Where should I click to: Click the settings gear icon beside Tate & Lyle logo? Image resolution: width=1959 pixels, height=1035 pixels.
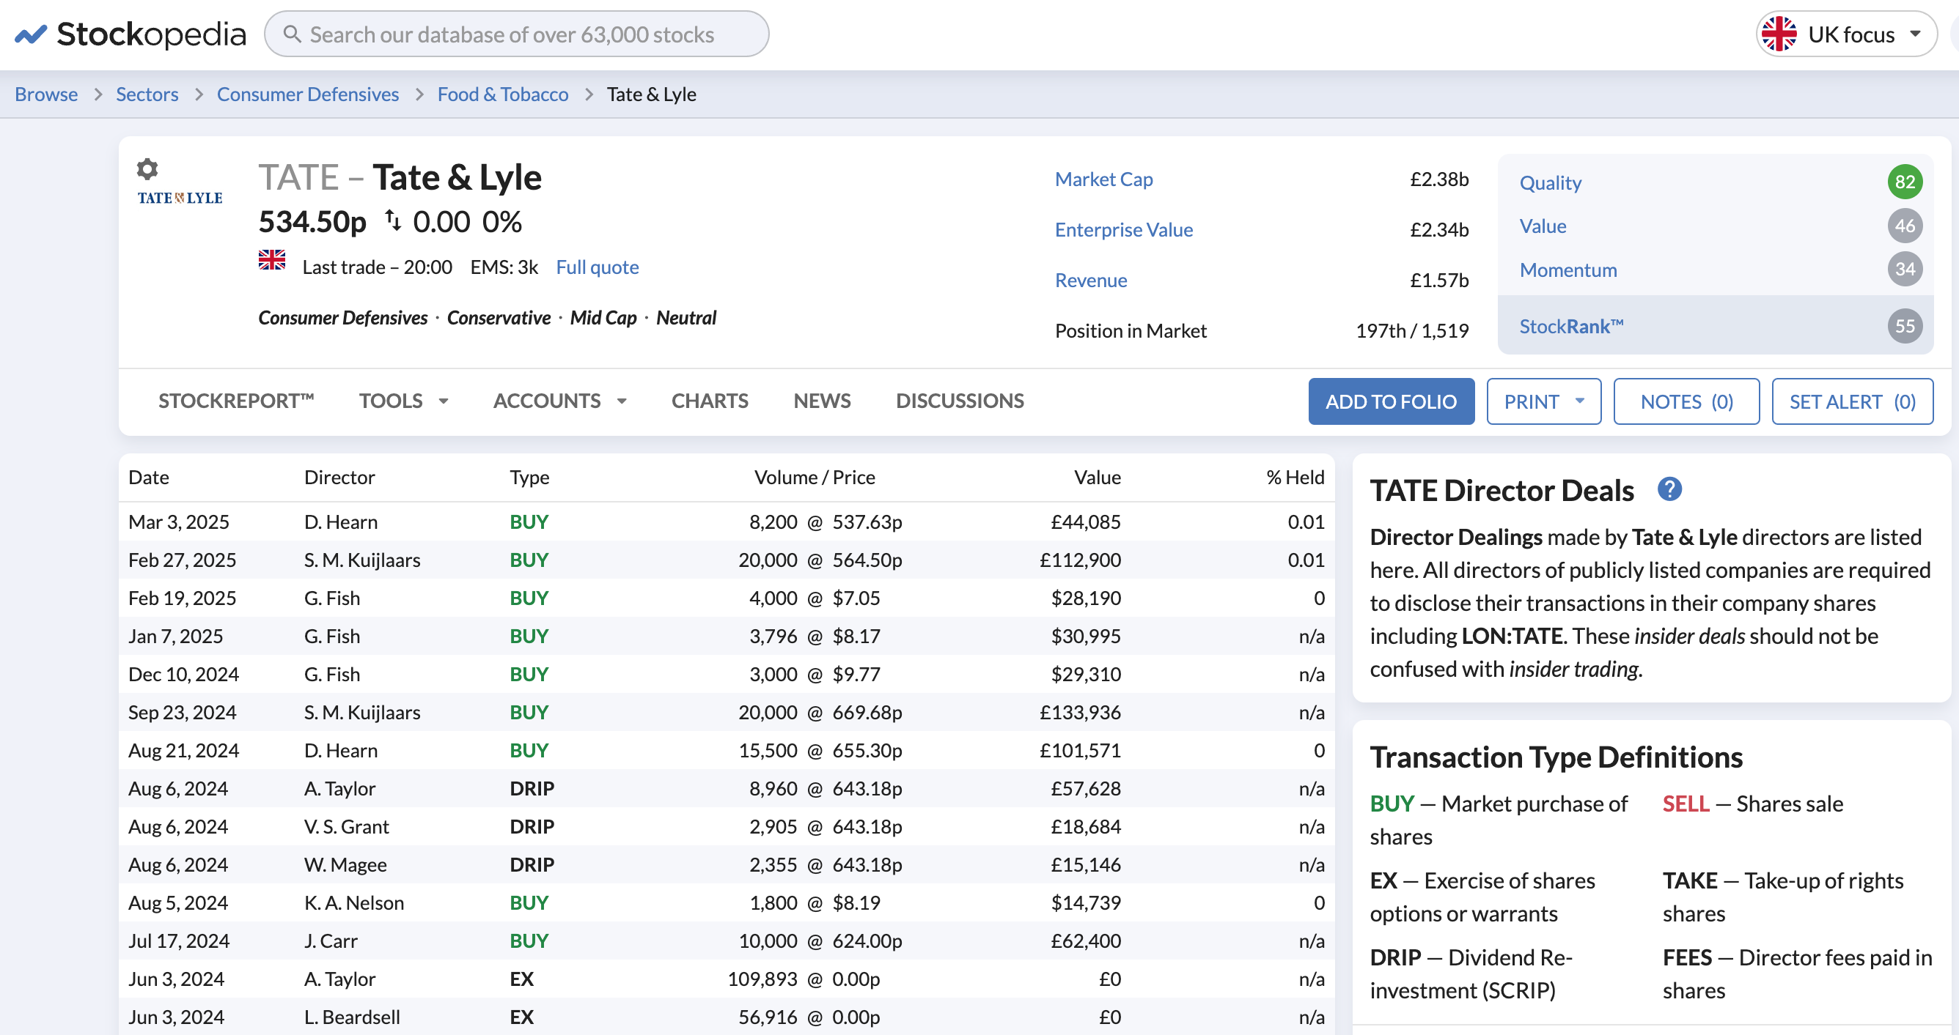(x=147, y=168)
